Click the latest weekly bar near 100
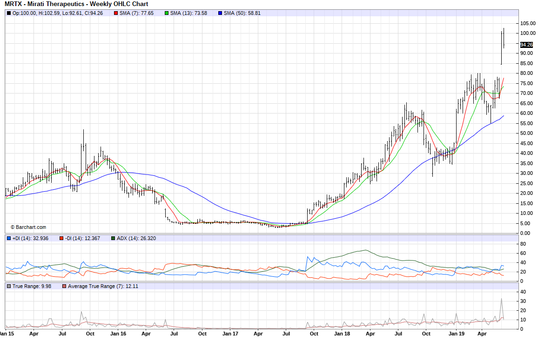 (504, 39)
